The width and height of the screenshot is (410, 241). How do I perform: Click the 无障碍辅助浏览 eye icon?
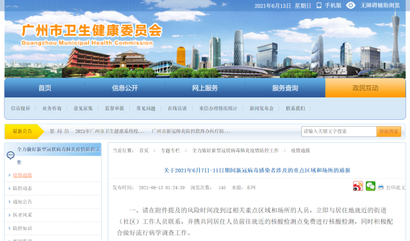click(350, 5)
